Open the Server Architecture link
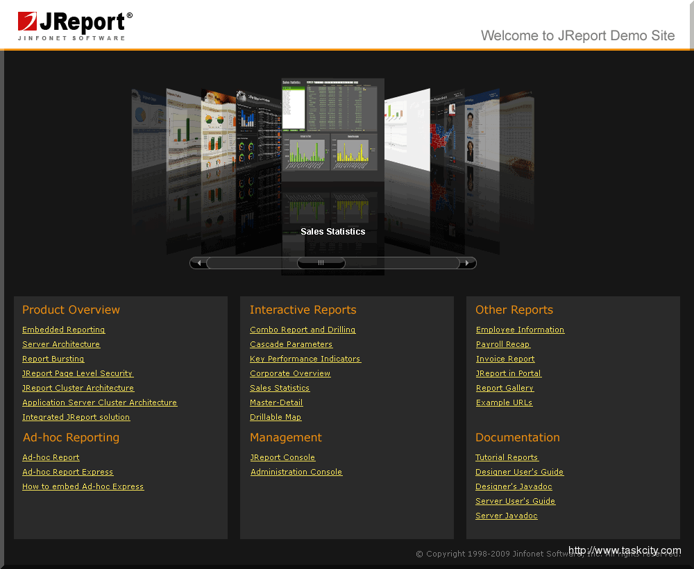The image size is (694, 569). click(61, 344)
